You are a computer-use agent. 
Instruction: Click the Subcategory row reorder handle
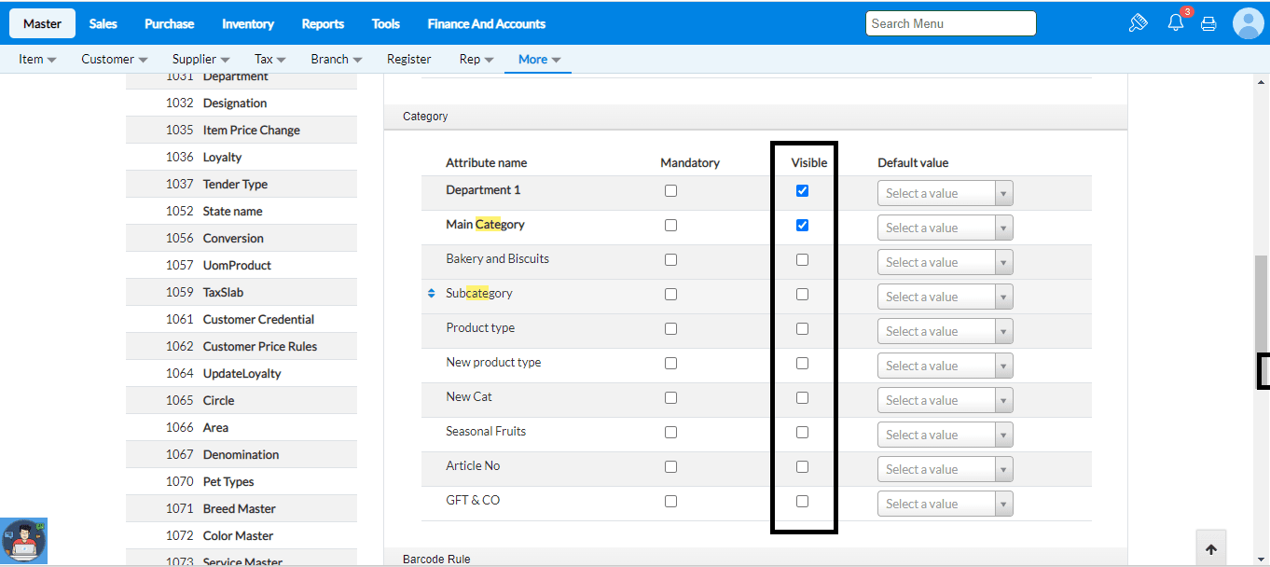[431, 294]
